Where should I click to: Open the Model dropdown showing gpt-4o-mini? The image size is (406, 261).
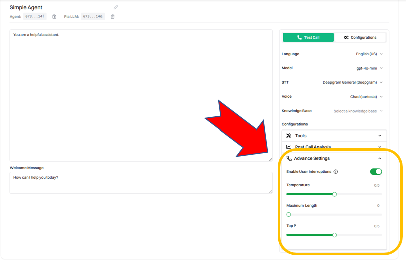pyautogui.click(x=369, y=68)
